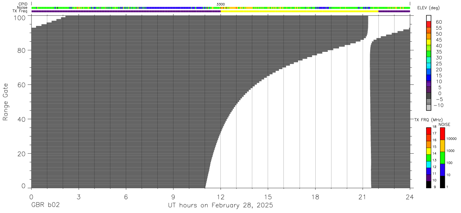Pick red NOISE swatch above 10000
461x213 pixels.
point(442,134)
